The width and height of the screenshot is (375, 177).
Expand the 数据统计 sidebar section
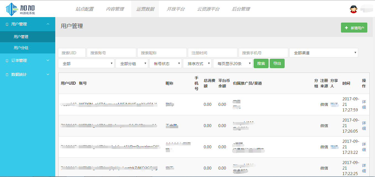(x=48, y=74)
